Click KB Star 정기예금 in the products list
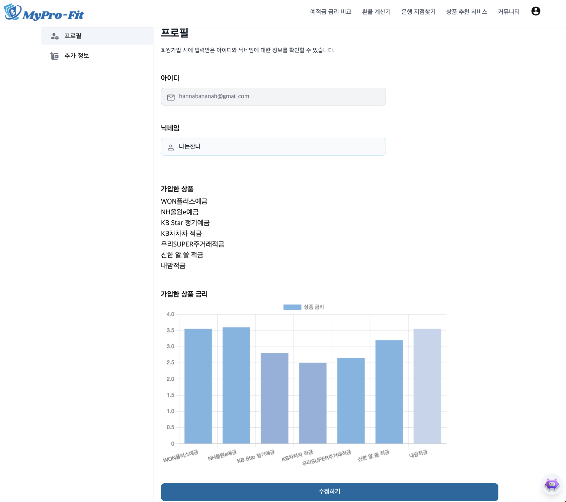The width and height of the screenshot is (566, 502). pyautogui.click(x=185, y=223)
